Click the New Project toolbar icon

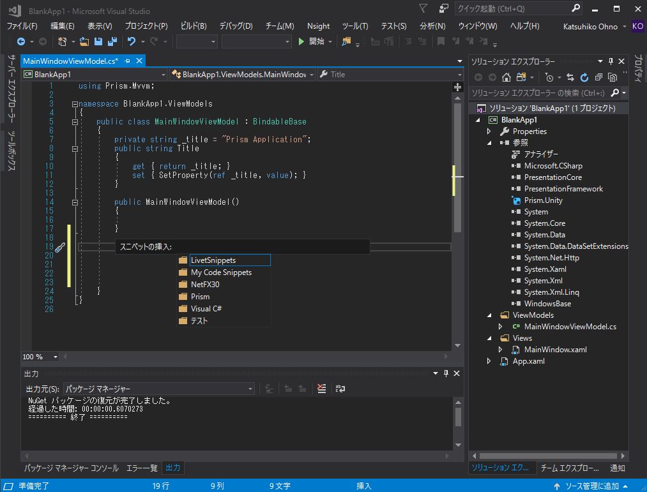pos(63,41)
